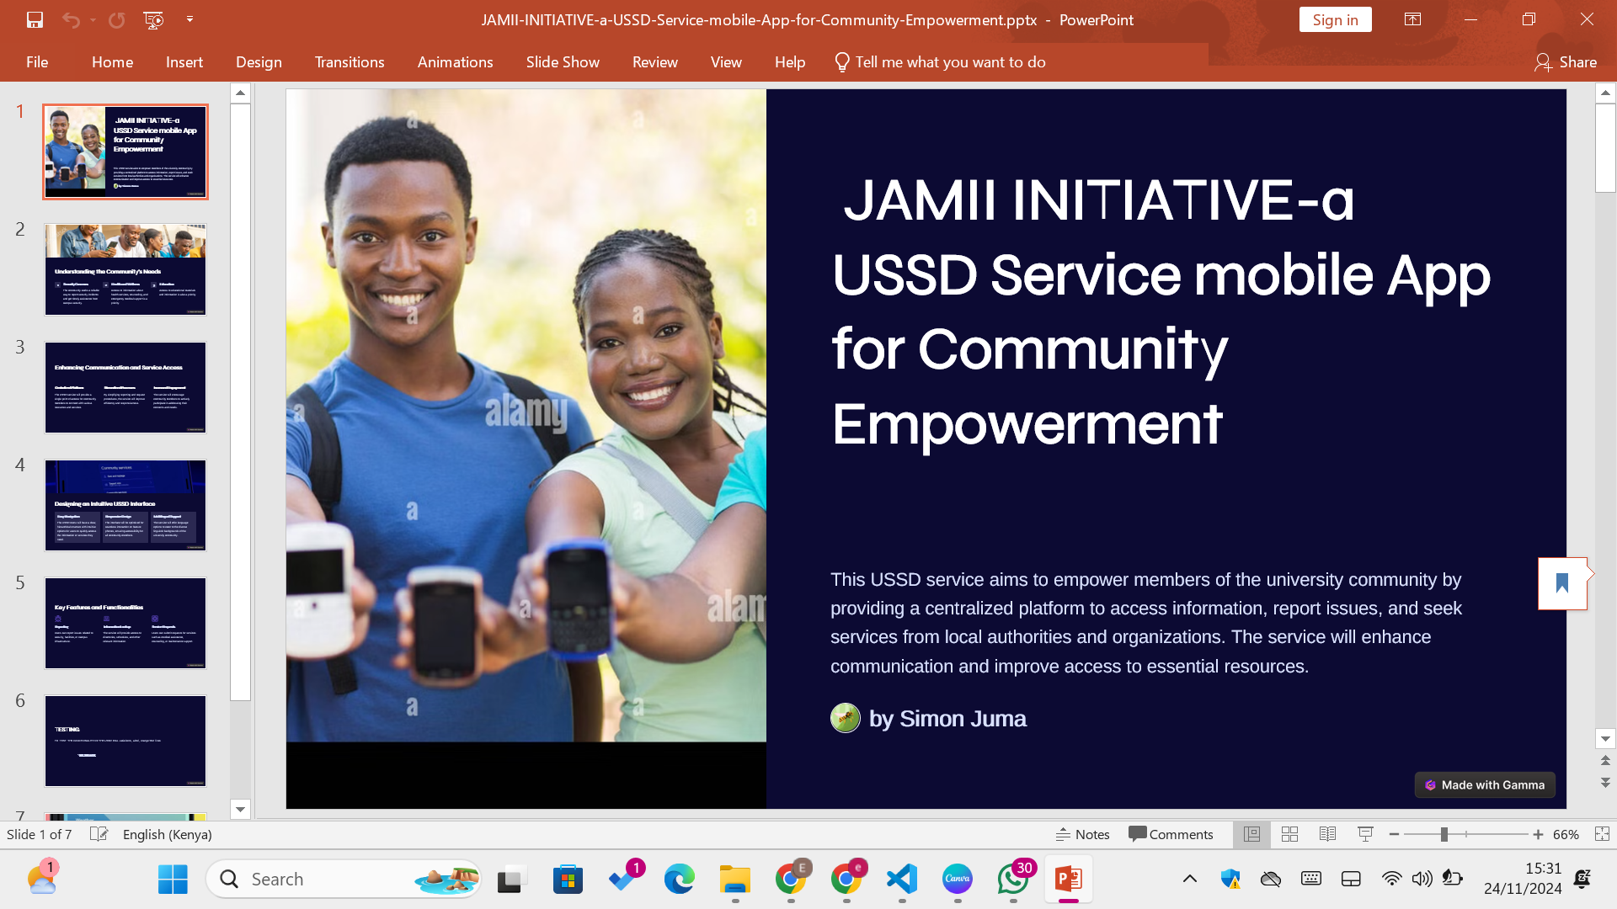Open the Design ribbon tab
This screenshot has height=909, width=1617.
coord(259,62)
